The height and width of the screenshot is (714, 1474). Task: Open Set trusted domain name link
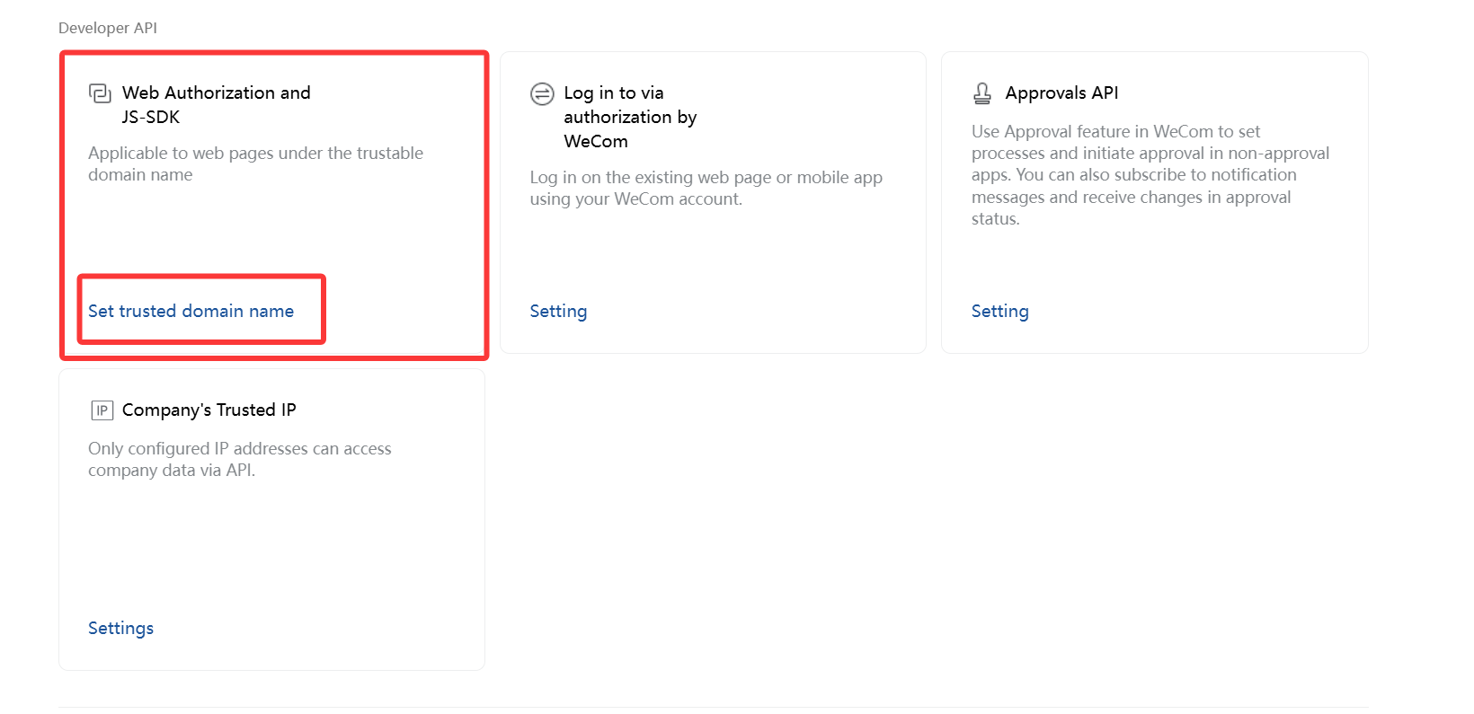point(191,311)
